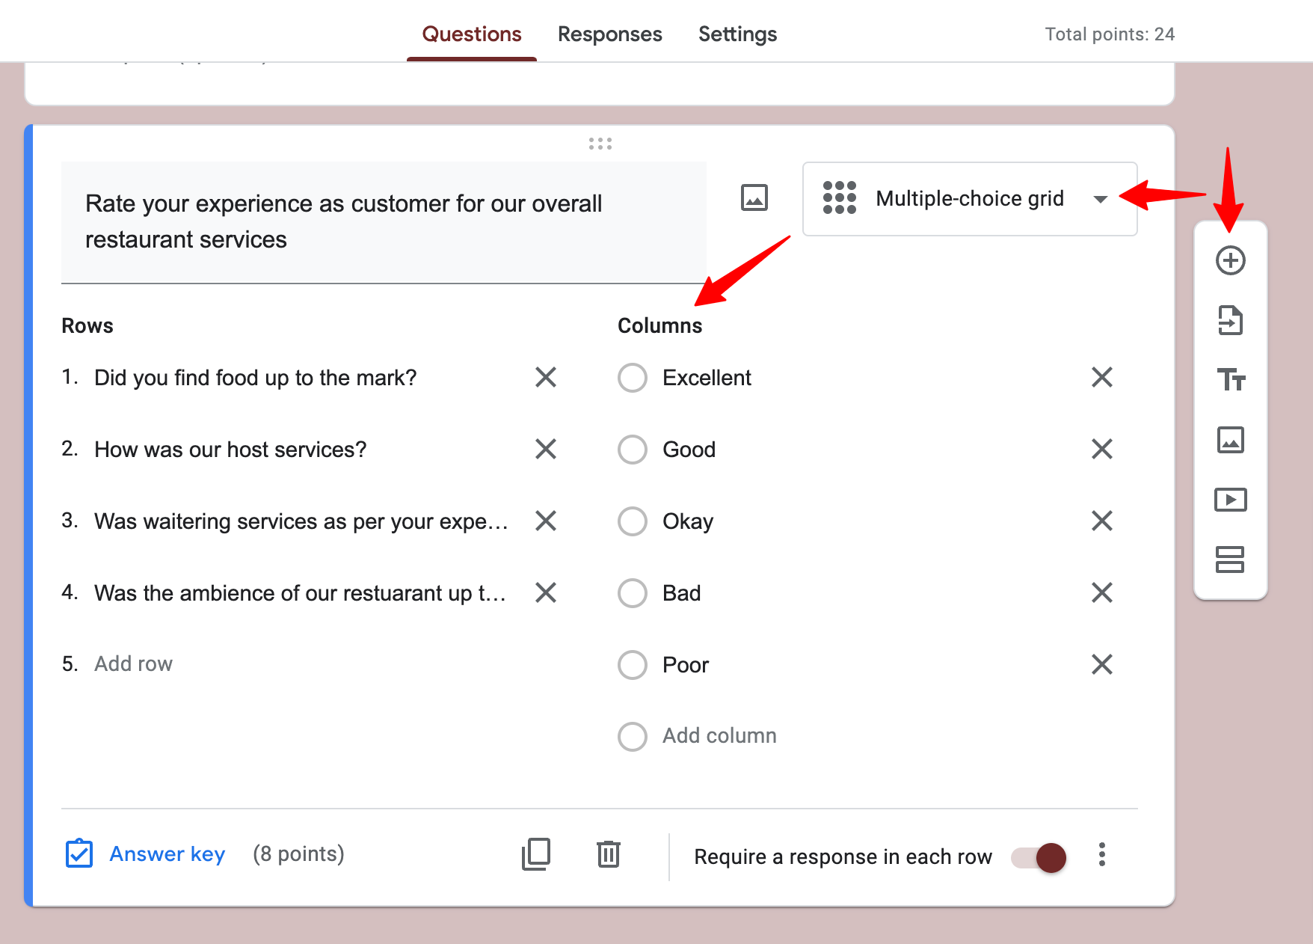
Task: Add a new question using the plus icon
Action: (x=1230, y=260)
